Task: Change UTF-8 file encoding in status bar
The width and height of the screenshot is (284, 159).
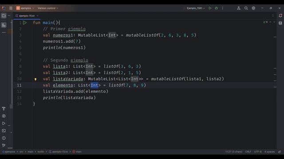Action: pyautogui.click(x=258, y=151)
